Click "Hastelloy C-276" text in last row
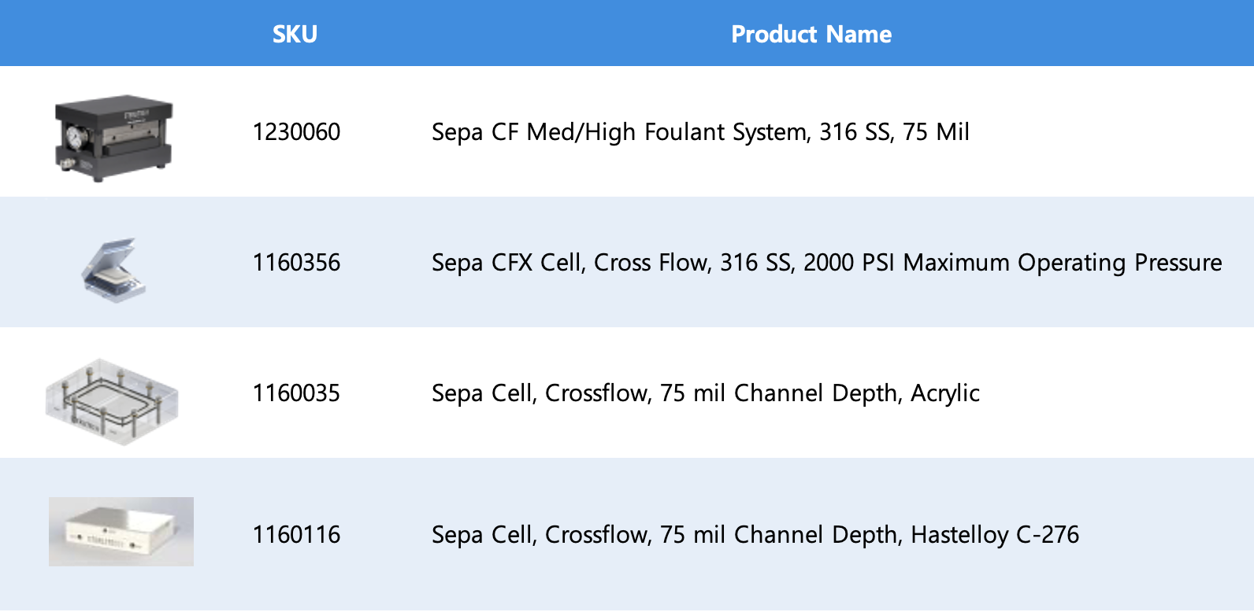The image size is (1254, 612). (x=994, y=535)
